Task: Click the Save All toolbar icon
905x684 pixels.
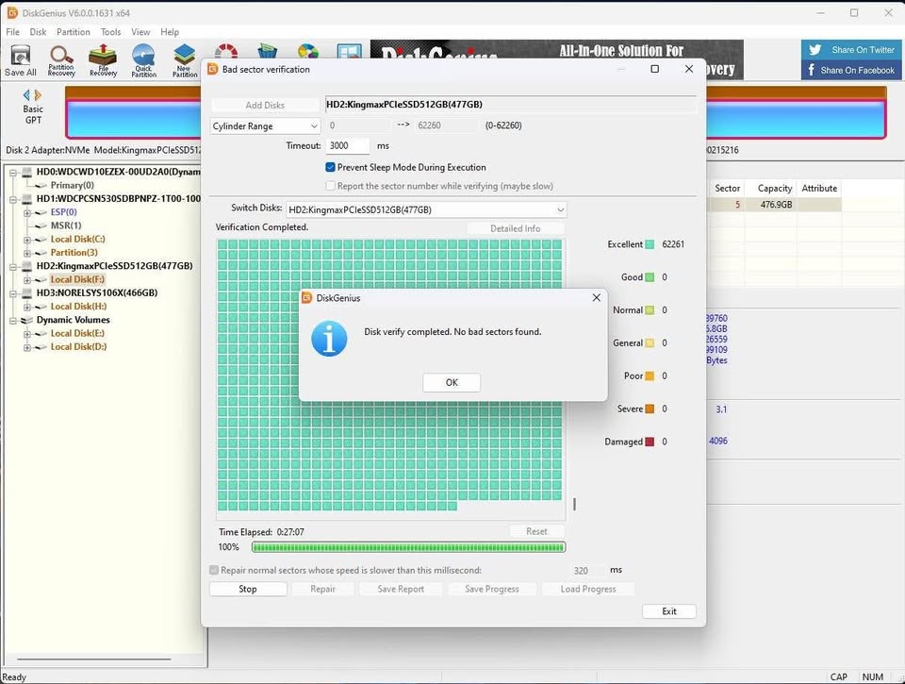Action: coord(20,60)
